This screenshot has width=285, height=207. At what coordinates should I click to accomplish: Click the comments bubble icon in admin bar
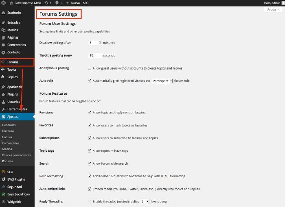(x=57, y=3)
